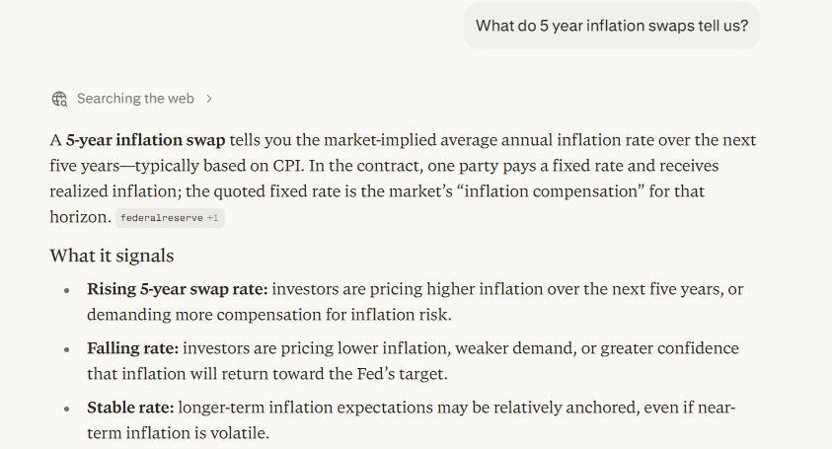The height and width of the screenshot is (449, 832).
Task: Click the word "CPI" in the first paragraph
Action: point(287,166)
